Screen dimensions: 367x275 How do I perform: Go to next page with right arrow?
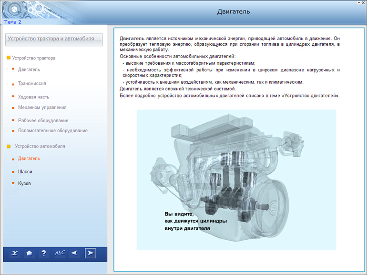pyautogui.click(x=90, y=253)
